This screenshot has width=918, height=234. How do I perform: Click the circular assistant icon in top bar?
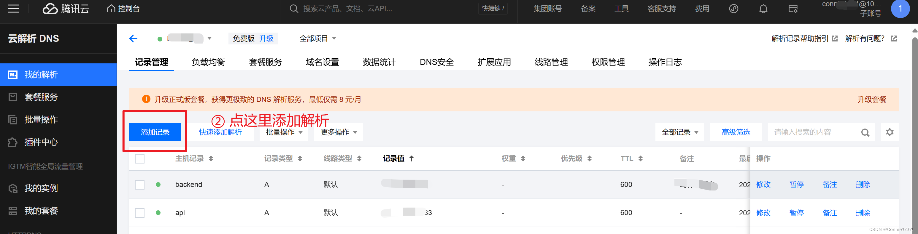[733, 9]
